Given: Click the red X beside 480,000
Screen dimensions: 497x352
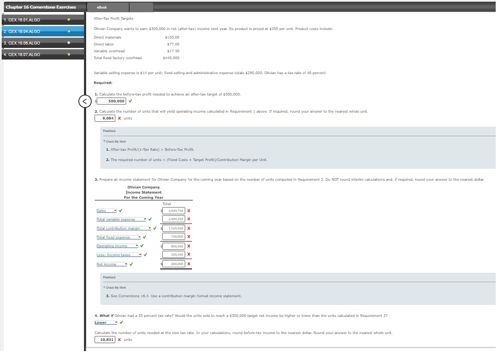Looking at the screenshot, I should (189, 264).
